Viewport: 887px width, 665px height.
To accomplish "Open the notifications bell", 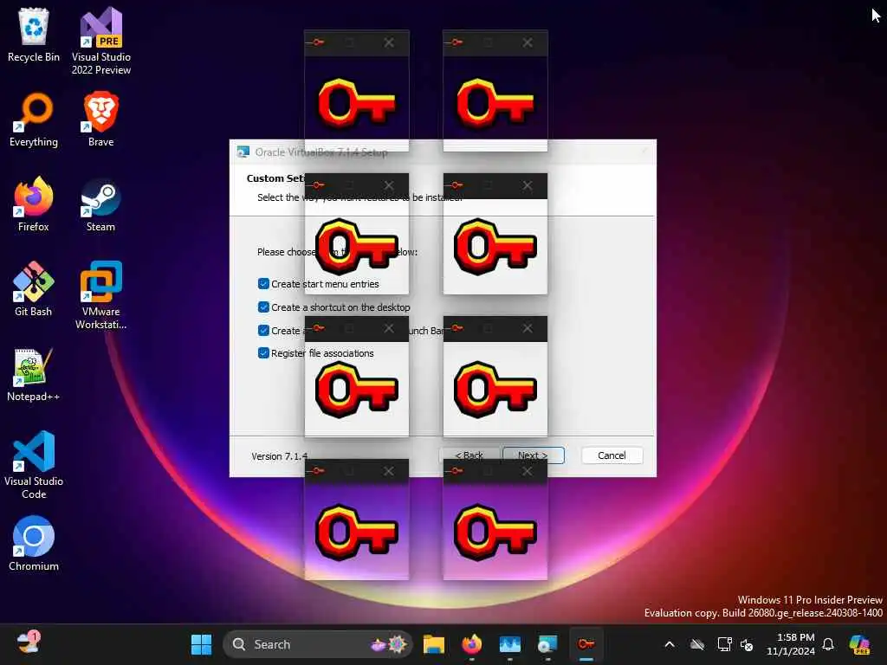I will click(x=828, y=644).
